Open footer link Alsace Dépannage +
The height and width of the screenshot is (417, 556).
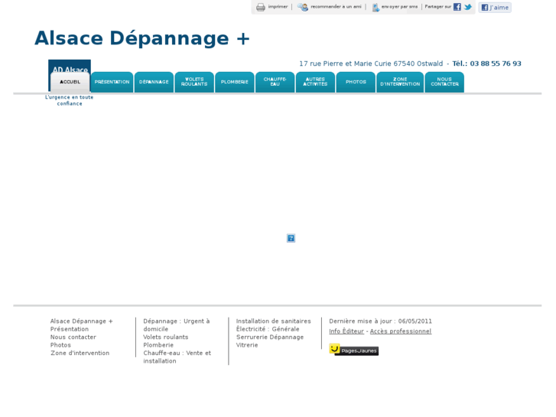click(82, 321)
